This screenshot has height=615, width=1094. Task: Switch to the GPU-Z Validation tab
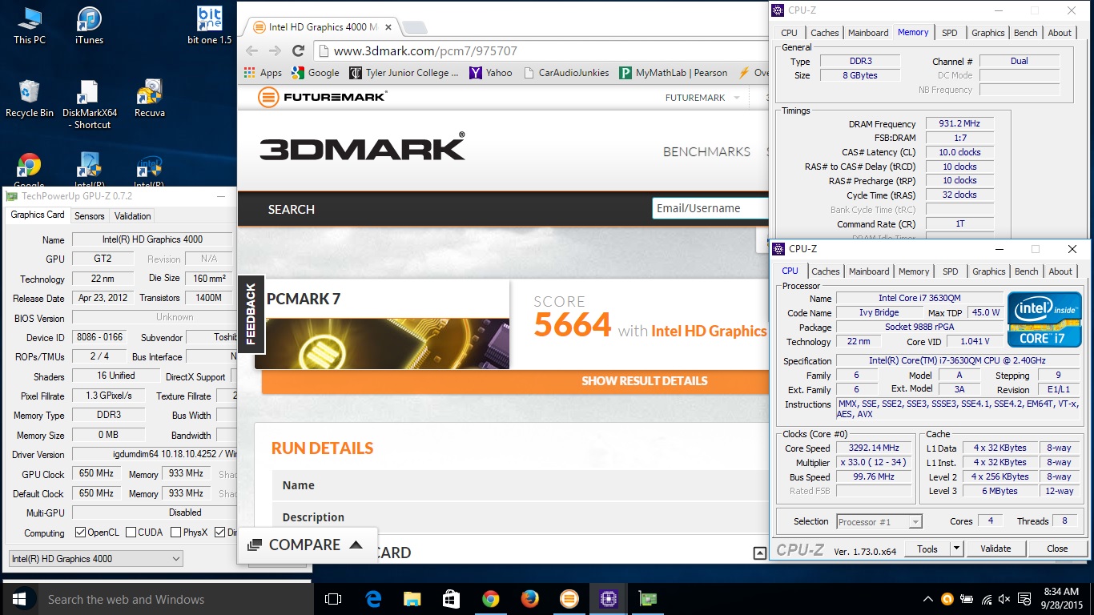[132, 216]
